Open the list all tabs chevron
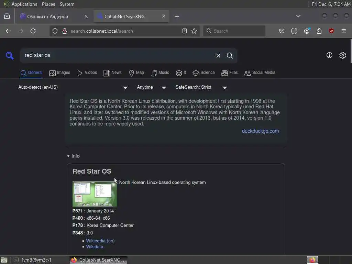 click(x=298, y=16)
